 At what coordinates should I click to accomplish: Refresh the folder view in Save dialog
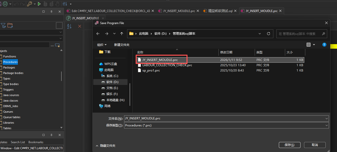[269, 34]
